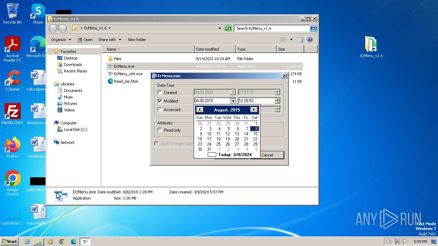Select Pictures library
Image resolution: width=438 pixels, height=246 pixels.
[x=70, y=104]
